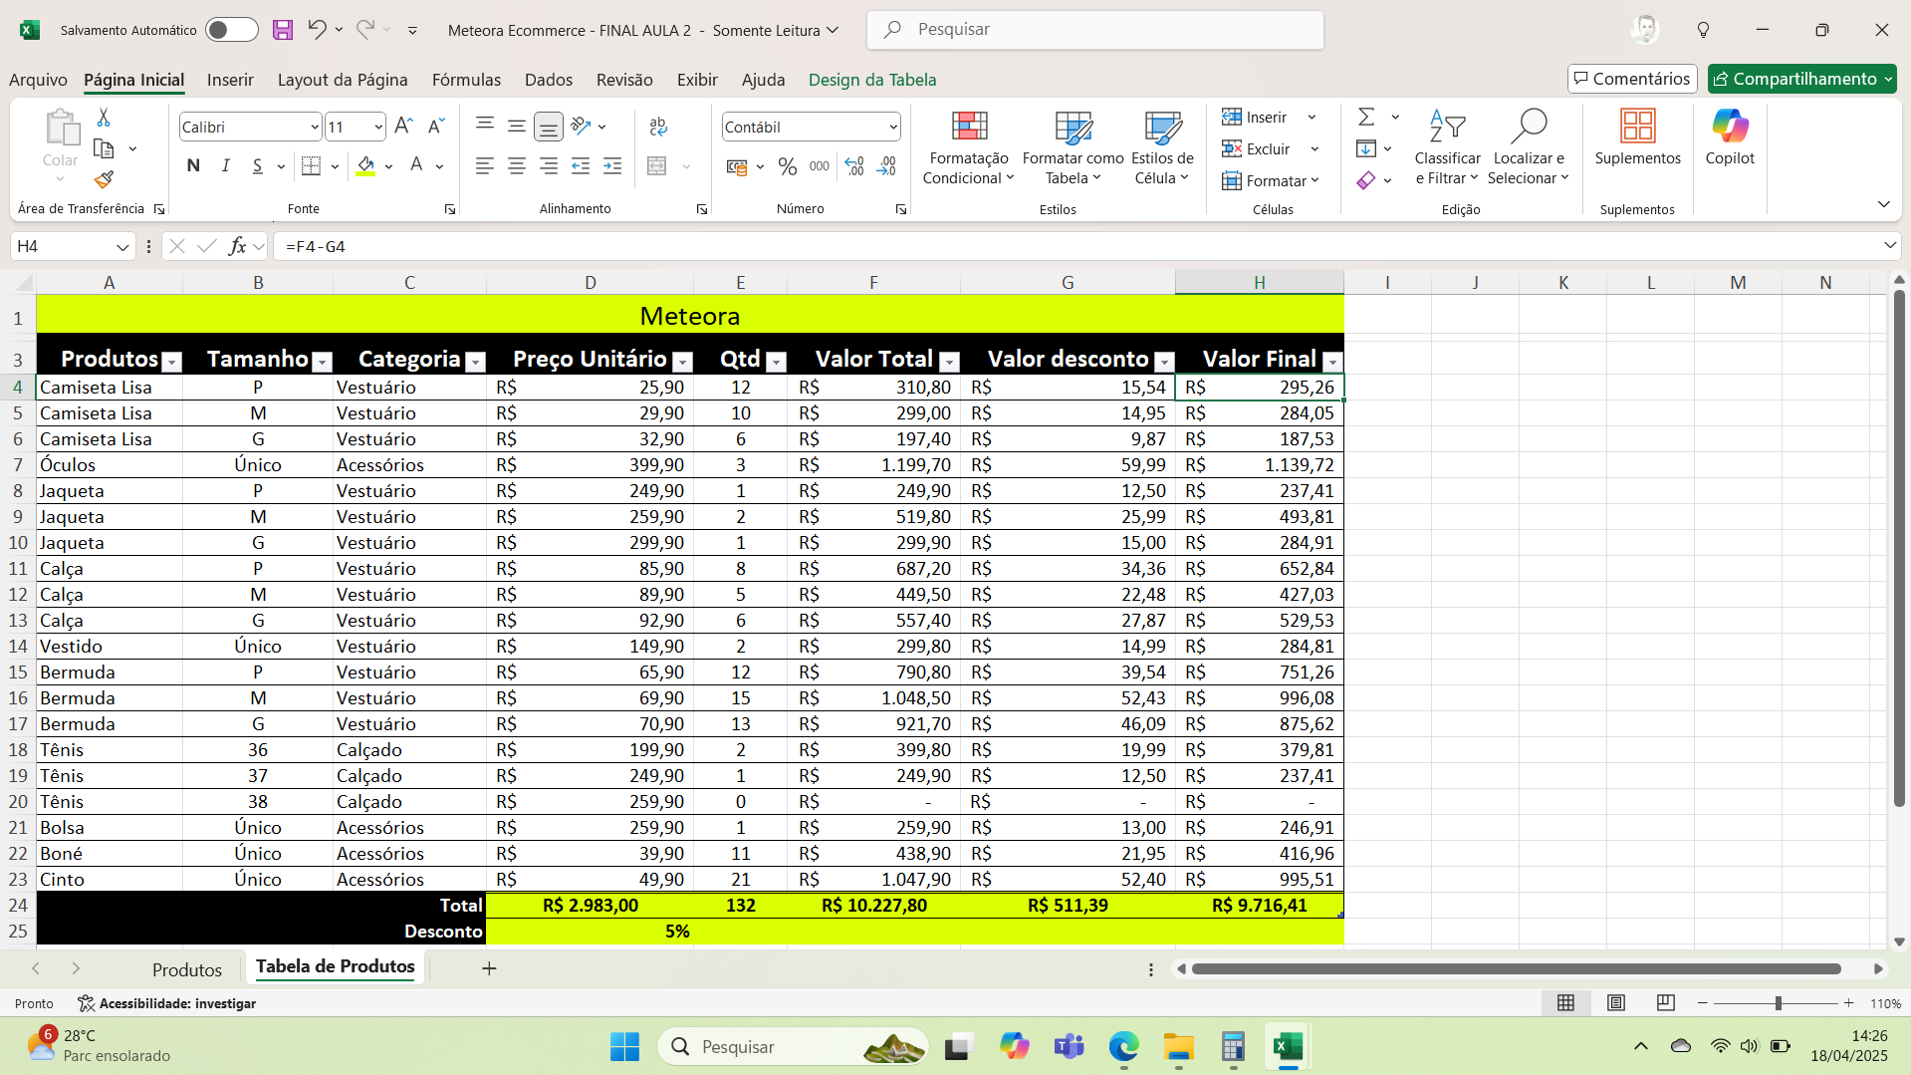The width and height of the screenshot is (1911, 1075).
Task: Click the Increase Decimal icon
Action: (854, 166)
